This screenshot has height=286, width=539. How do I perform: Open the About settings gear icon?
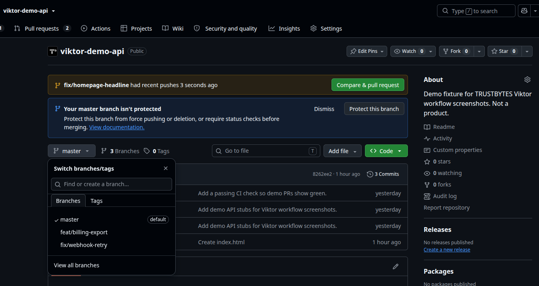coord(527,80)
